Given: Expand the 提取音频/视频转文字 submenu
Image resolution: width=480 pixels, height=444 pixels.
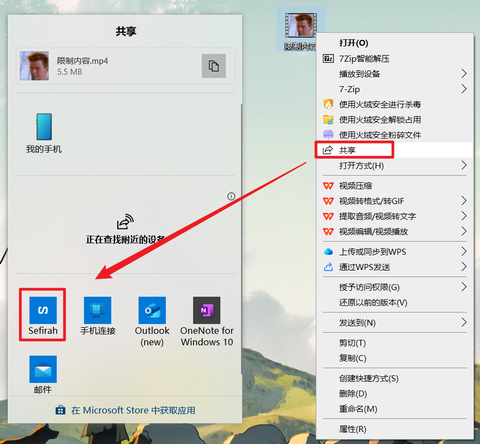Looking at the screenshot, I should 394,217.
